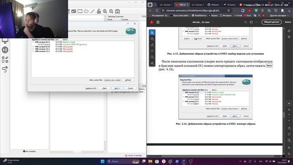The height and width of the screenshot is (165, 293).
Task: Select the zoom tool in the PDF toolbar
Action: pos(152,39)
